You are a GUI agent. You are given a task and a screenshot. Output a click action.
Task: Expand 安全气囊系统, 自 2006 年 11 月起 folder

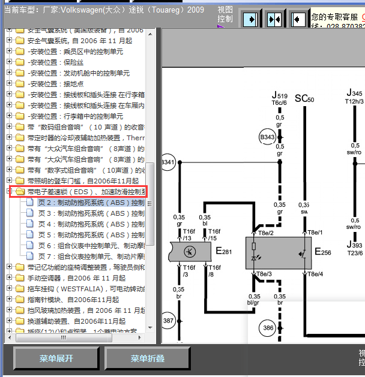point(9,40)
